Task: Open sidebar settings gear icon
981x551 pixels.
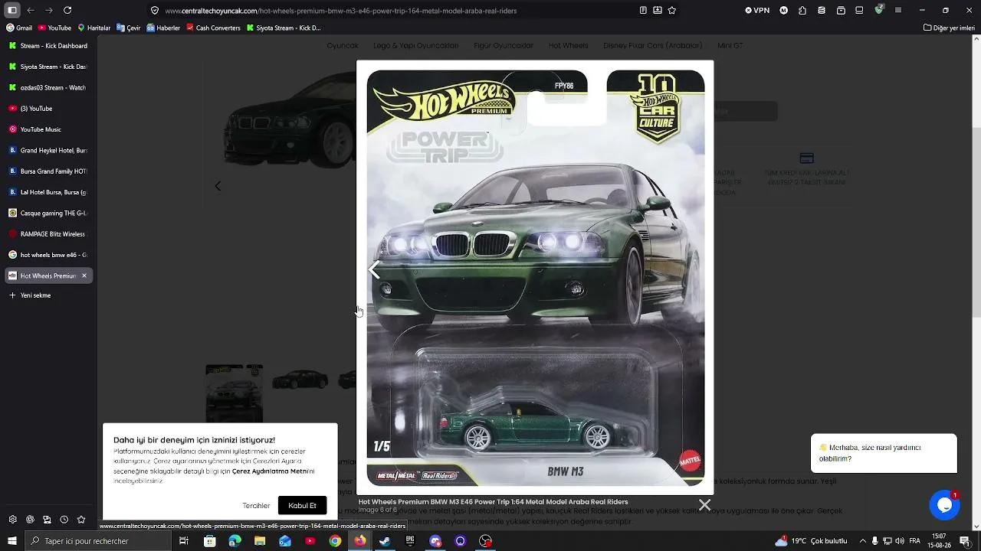Action: click(13, 520)
